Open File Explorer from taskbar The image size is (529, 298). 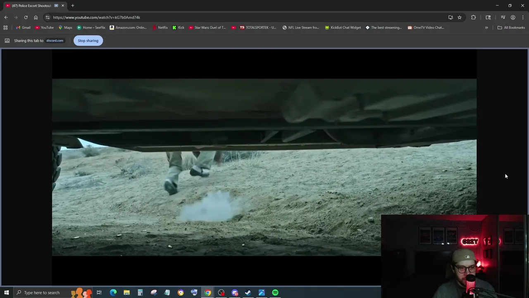(x=126, y=293)
